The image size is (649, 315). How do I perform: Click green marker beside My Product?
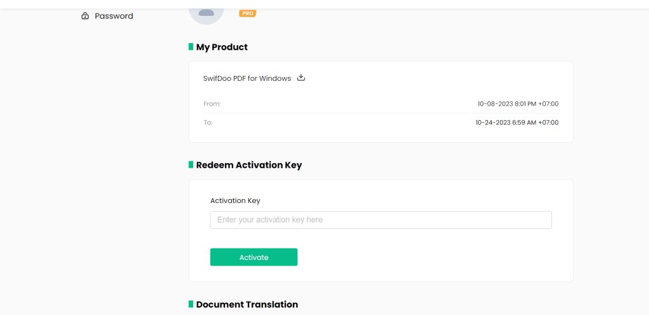click(191, 47)
